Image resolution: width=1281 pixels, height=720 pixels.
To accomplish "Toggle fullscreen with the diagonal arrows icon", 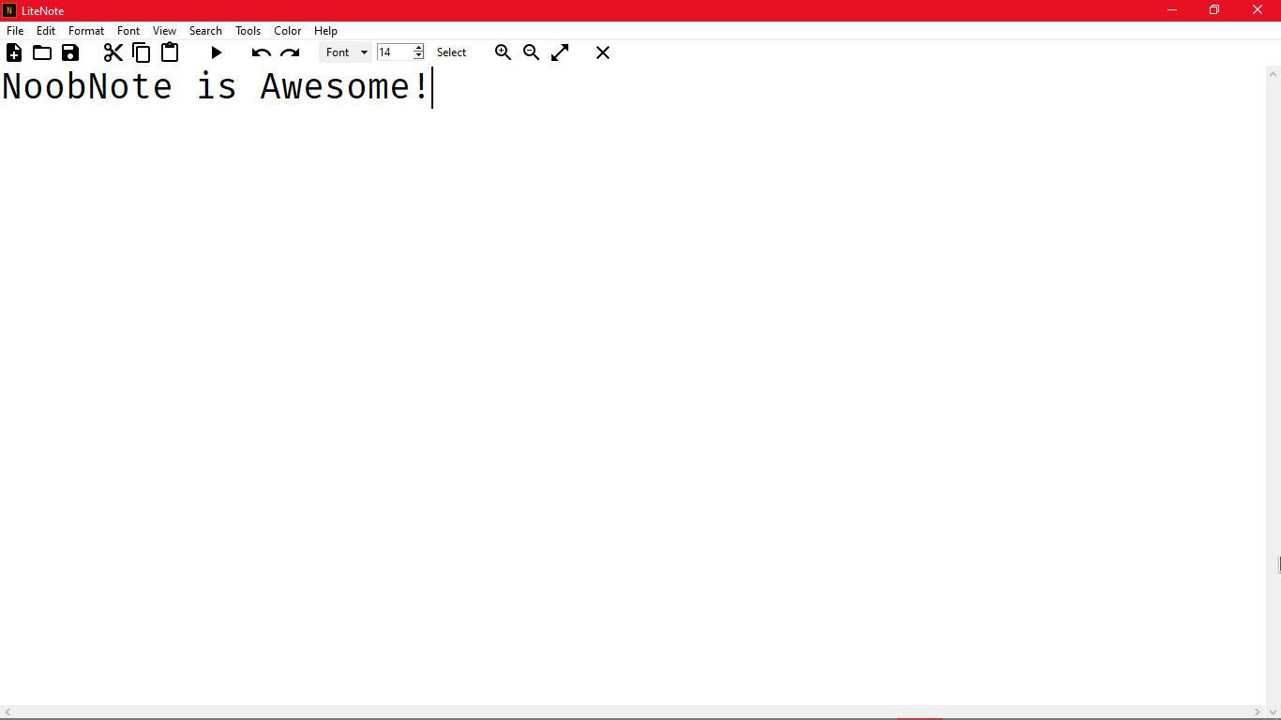I will (560, 52).
